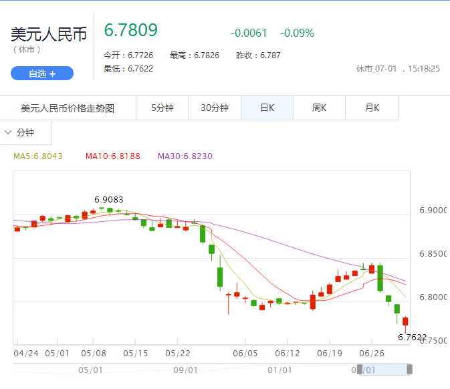Click the MA5 legend label

[x=38, y=156]
